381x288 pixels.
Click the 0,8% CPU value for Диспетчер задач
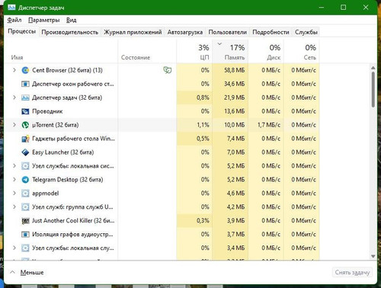tap(203, 98)
